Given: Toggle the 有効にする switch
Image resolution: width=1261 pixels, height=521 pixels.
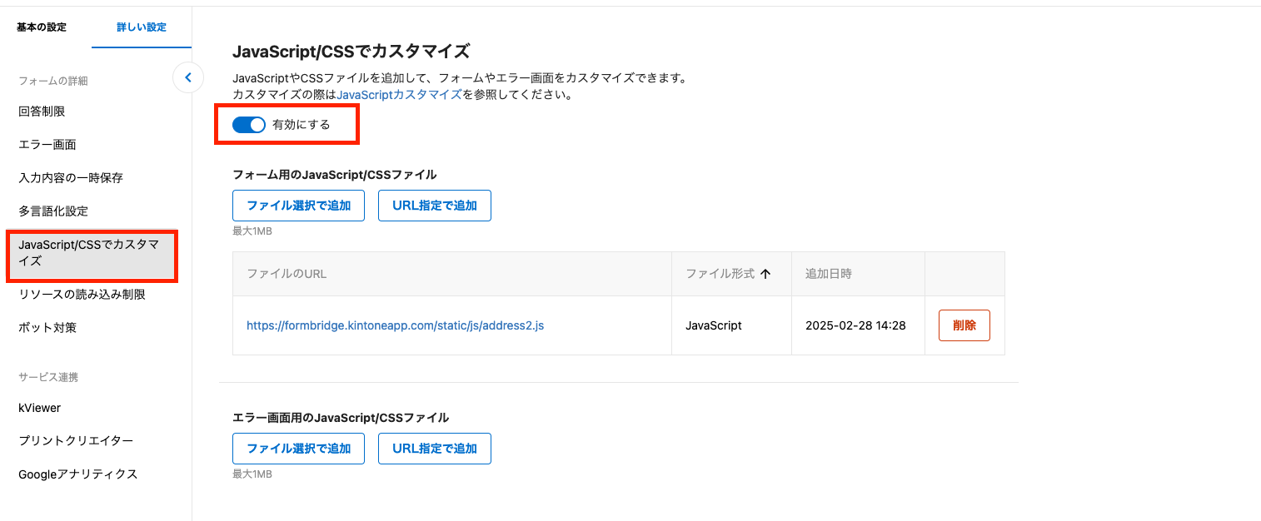Looking at the screenshot, I should (248, 125).
